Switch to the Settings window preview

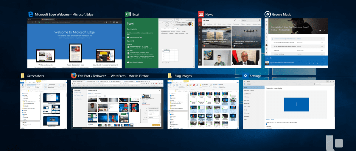coord(289,105)
